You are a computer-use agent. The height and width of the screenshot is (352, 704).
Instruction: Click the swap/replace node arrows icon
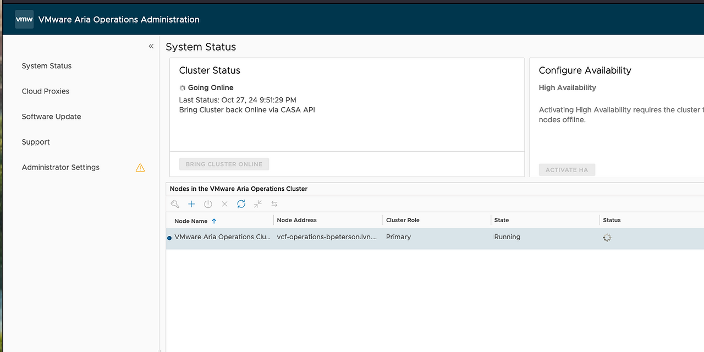[x=274, y=204]
